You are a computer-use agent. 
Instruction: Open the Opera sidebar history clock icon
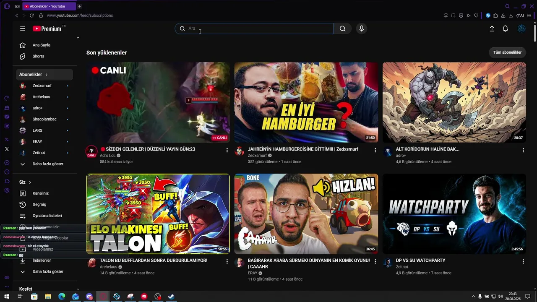7,172
